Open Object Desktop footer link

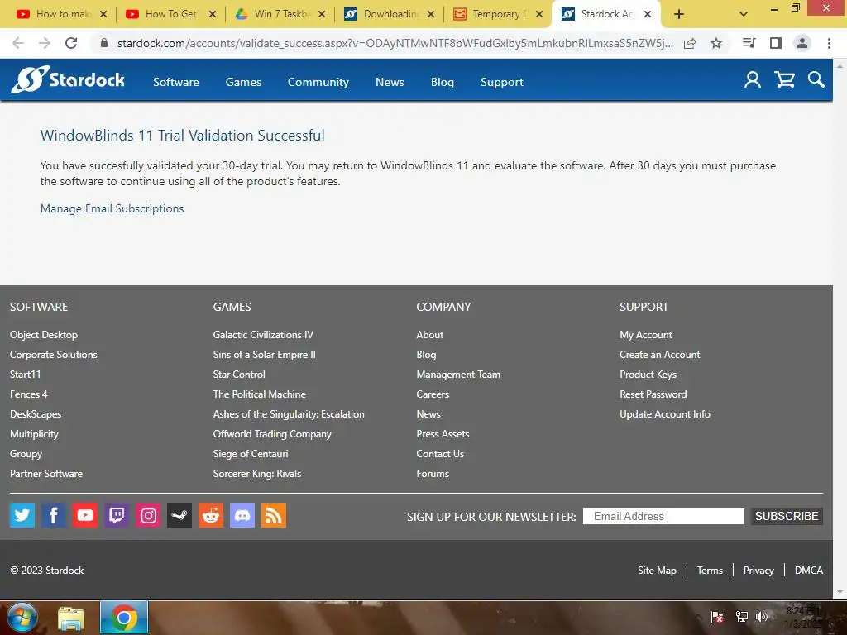pos(44,335)
